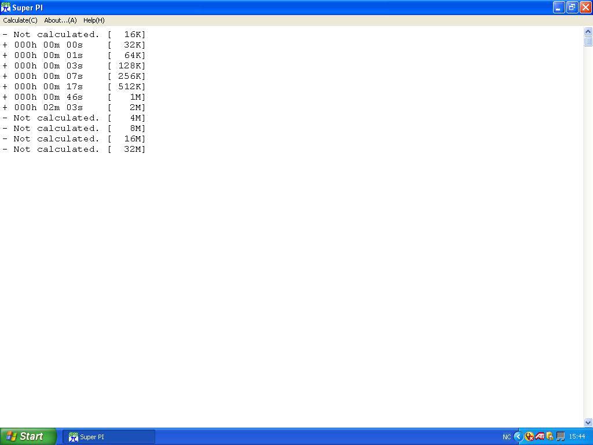Click the 128K 03s result row
Image resolution: width=593 pixels, height=445 pixels.
pos(74,66)
